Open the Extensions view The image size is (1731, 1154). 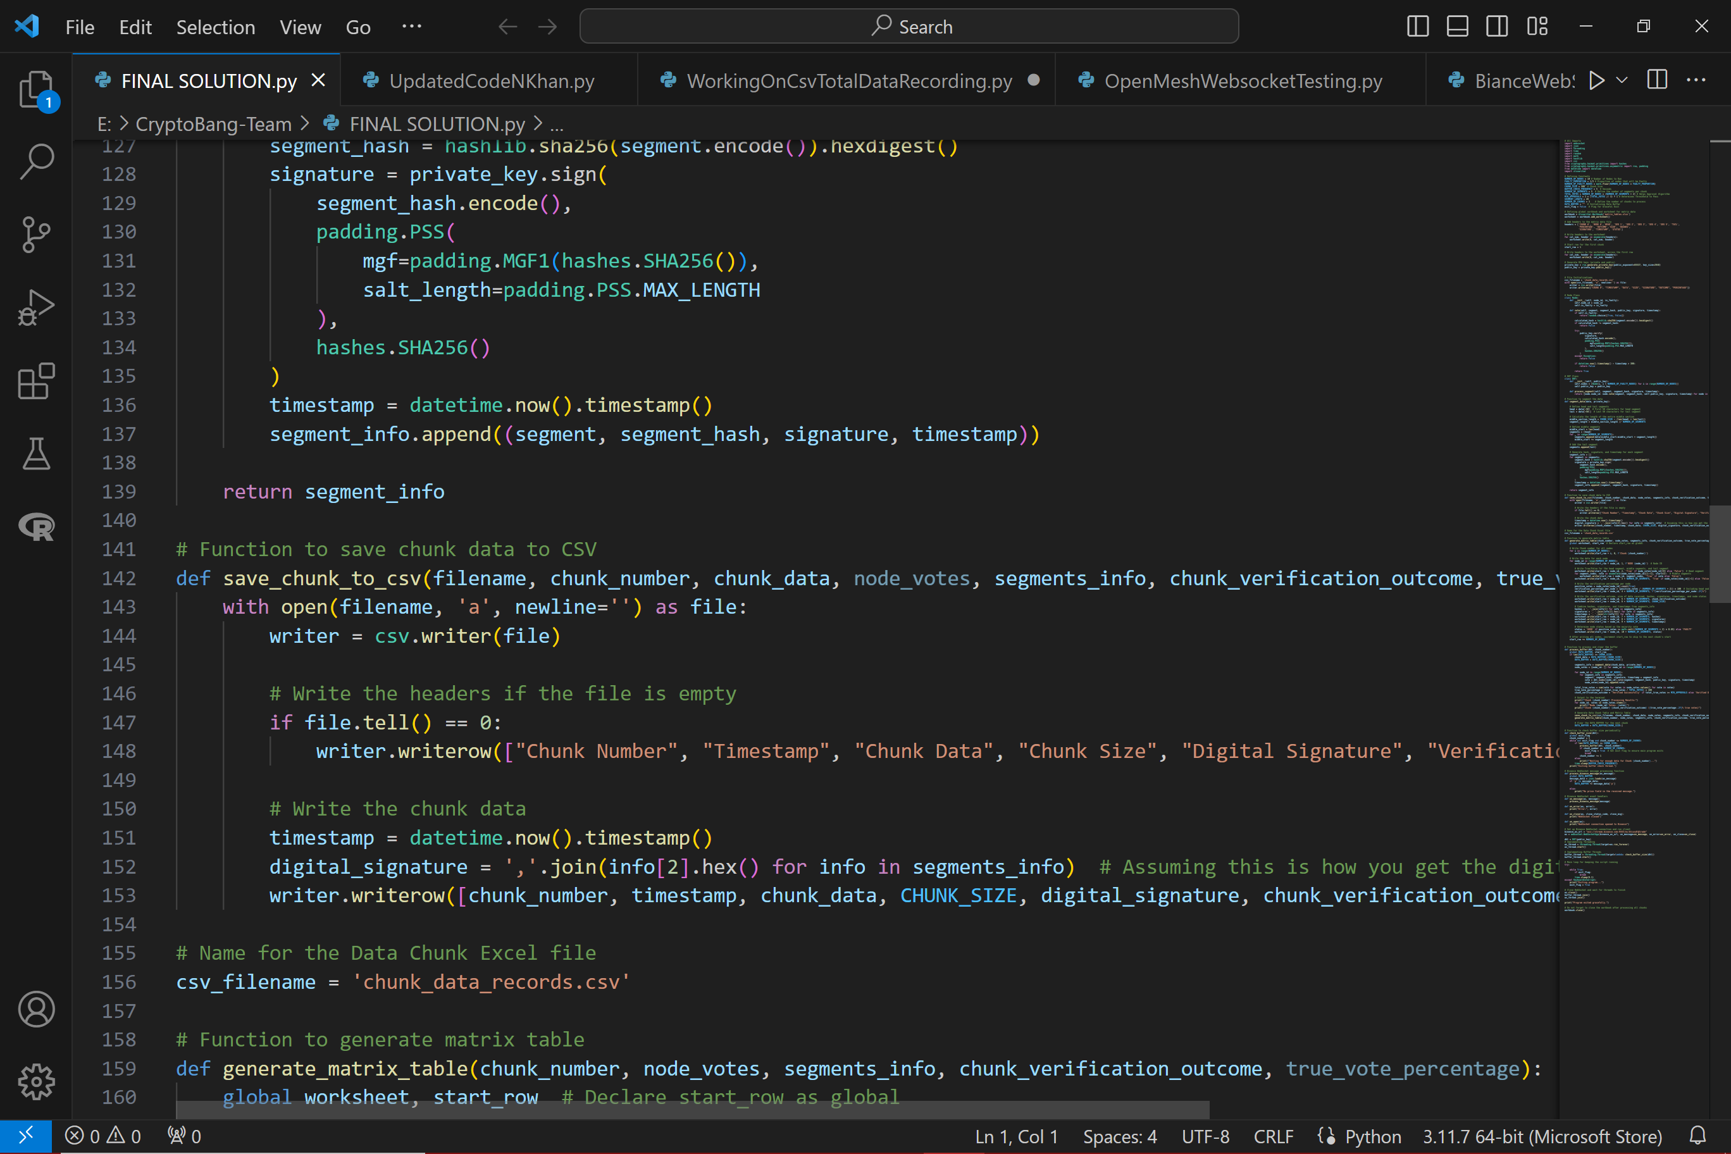(35, 380)
